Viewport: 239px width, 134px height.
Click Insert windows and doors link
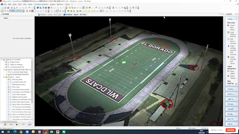pyautogui.click(x=233, y=60)
